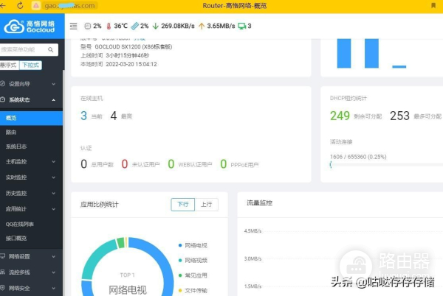Open the 接口概览 menu item
Screen dimensions: 443x296
(x=31, y=239)
